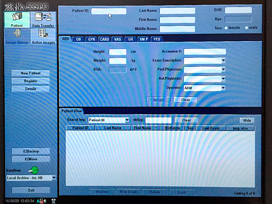Sort by Img. size column header
The image size is (272, 204).
pyautogui.click(x=241, y=128)
